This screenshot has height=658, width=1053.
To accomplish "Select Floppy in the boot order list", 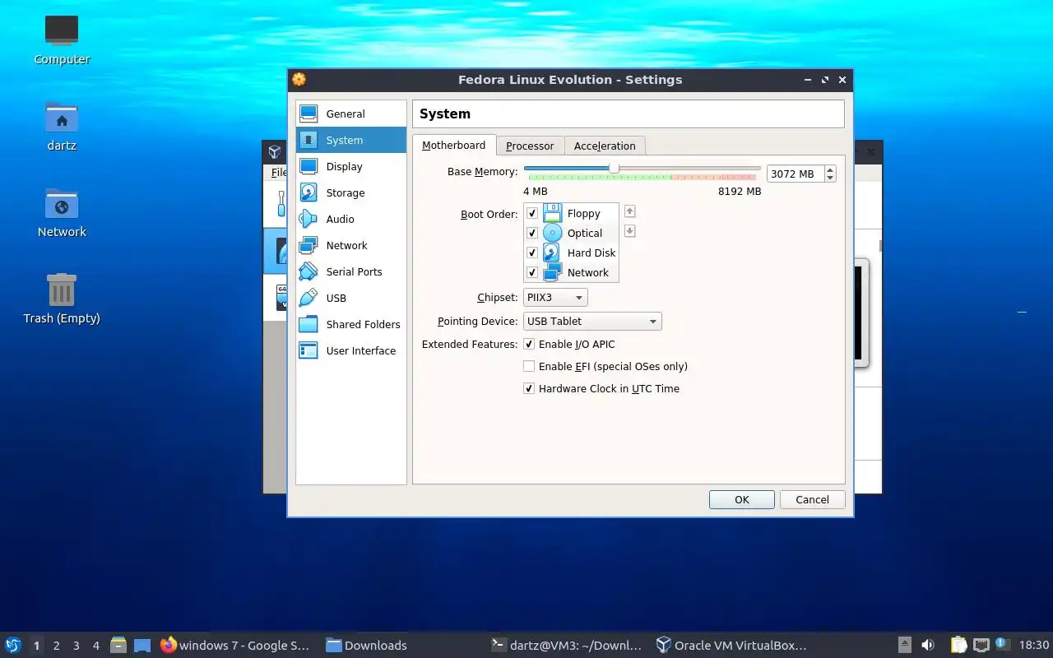I will [571, 213].
